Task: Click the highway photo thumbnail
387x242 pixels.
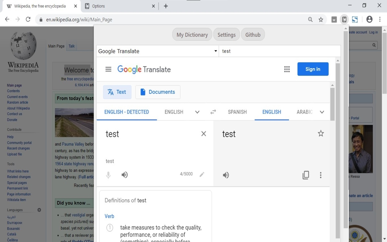Action: [74, 123]
